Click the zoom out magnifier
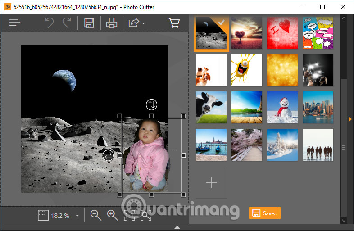354x231 pixels. point(96,215)
